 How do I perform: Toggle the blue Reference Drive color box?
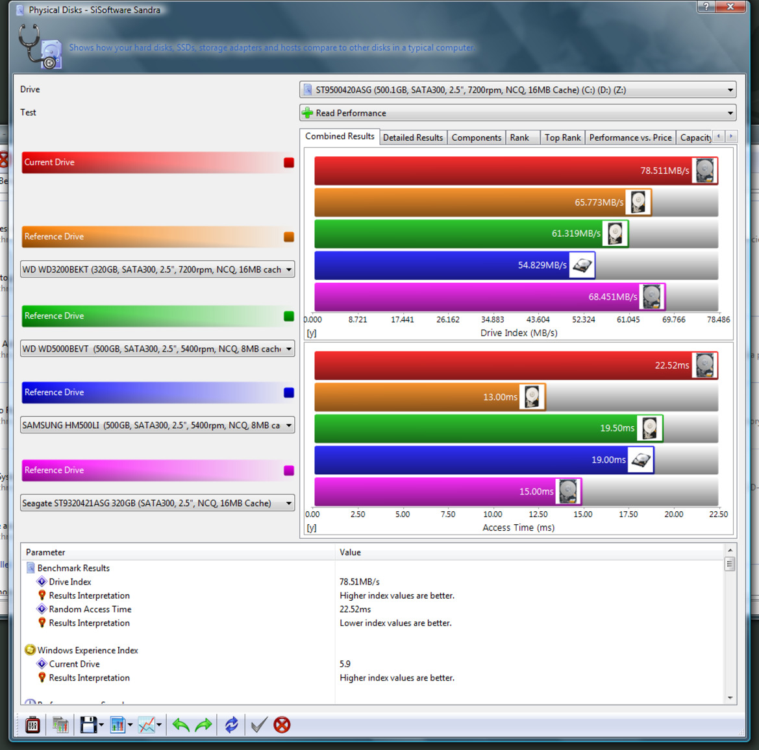289,393
